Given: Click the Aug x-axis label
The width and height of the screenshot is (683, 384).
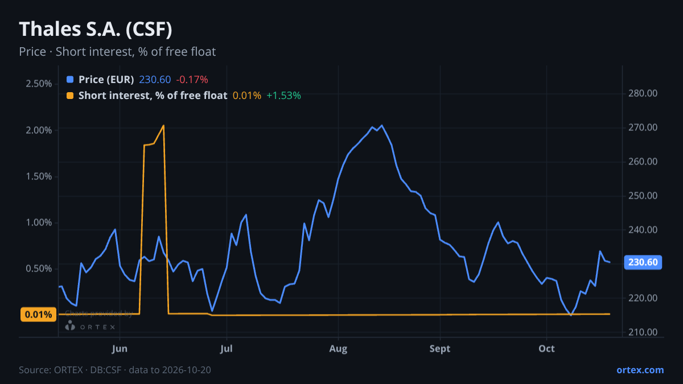Looking at the screenshot, I should coord(338,348).
